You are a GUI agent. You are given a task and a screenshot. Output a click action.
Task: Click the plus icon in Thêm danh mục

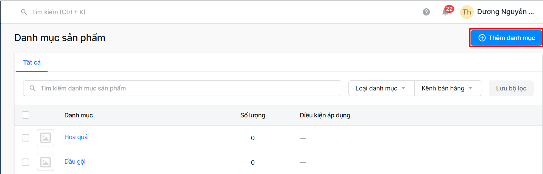coord(482,38)
